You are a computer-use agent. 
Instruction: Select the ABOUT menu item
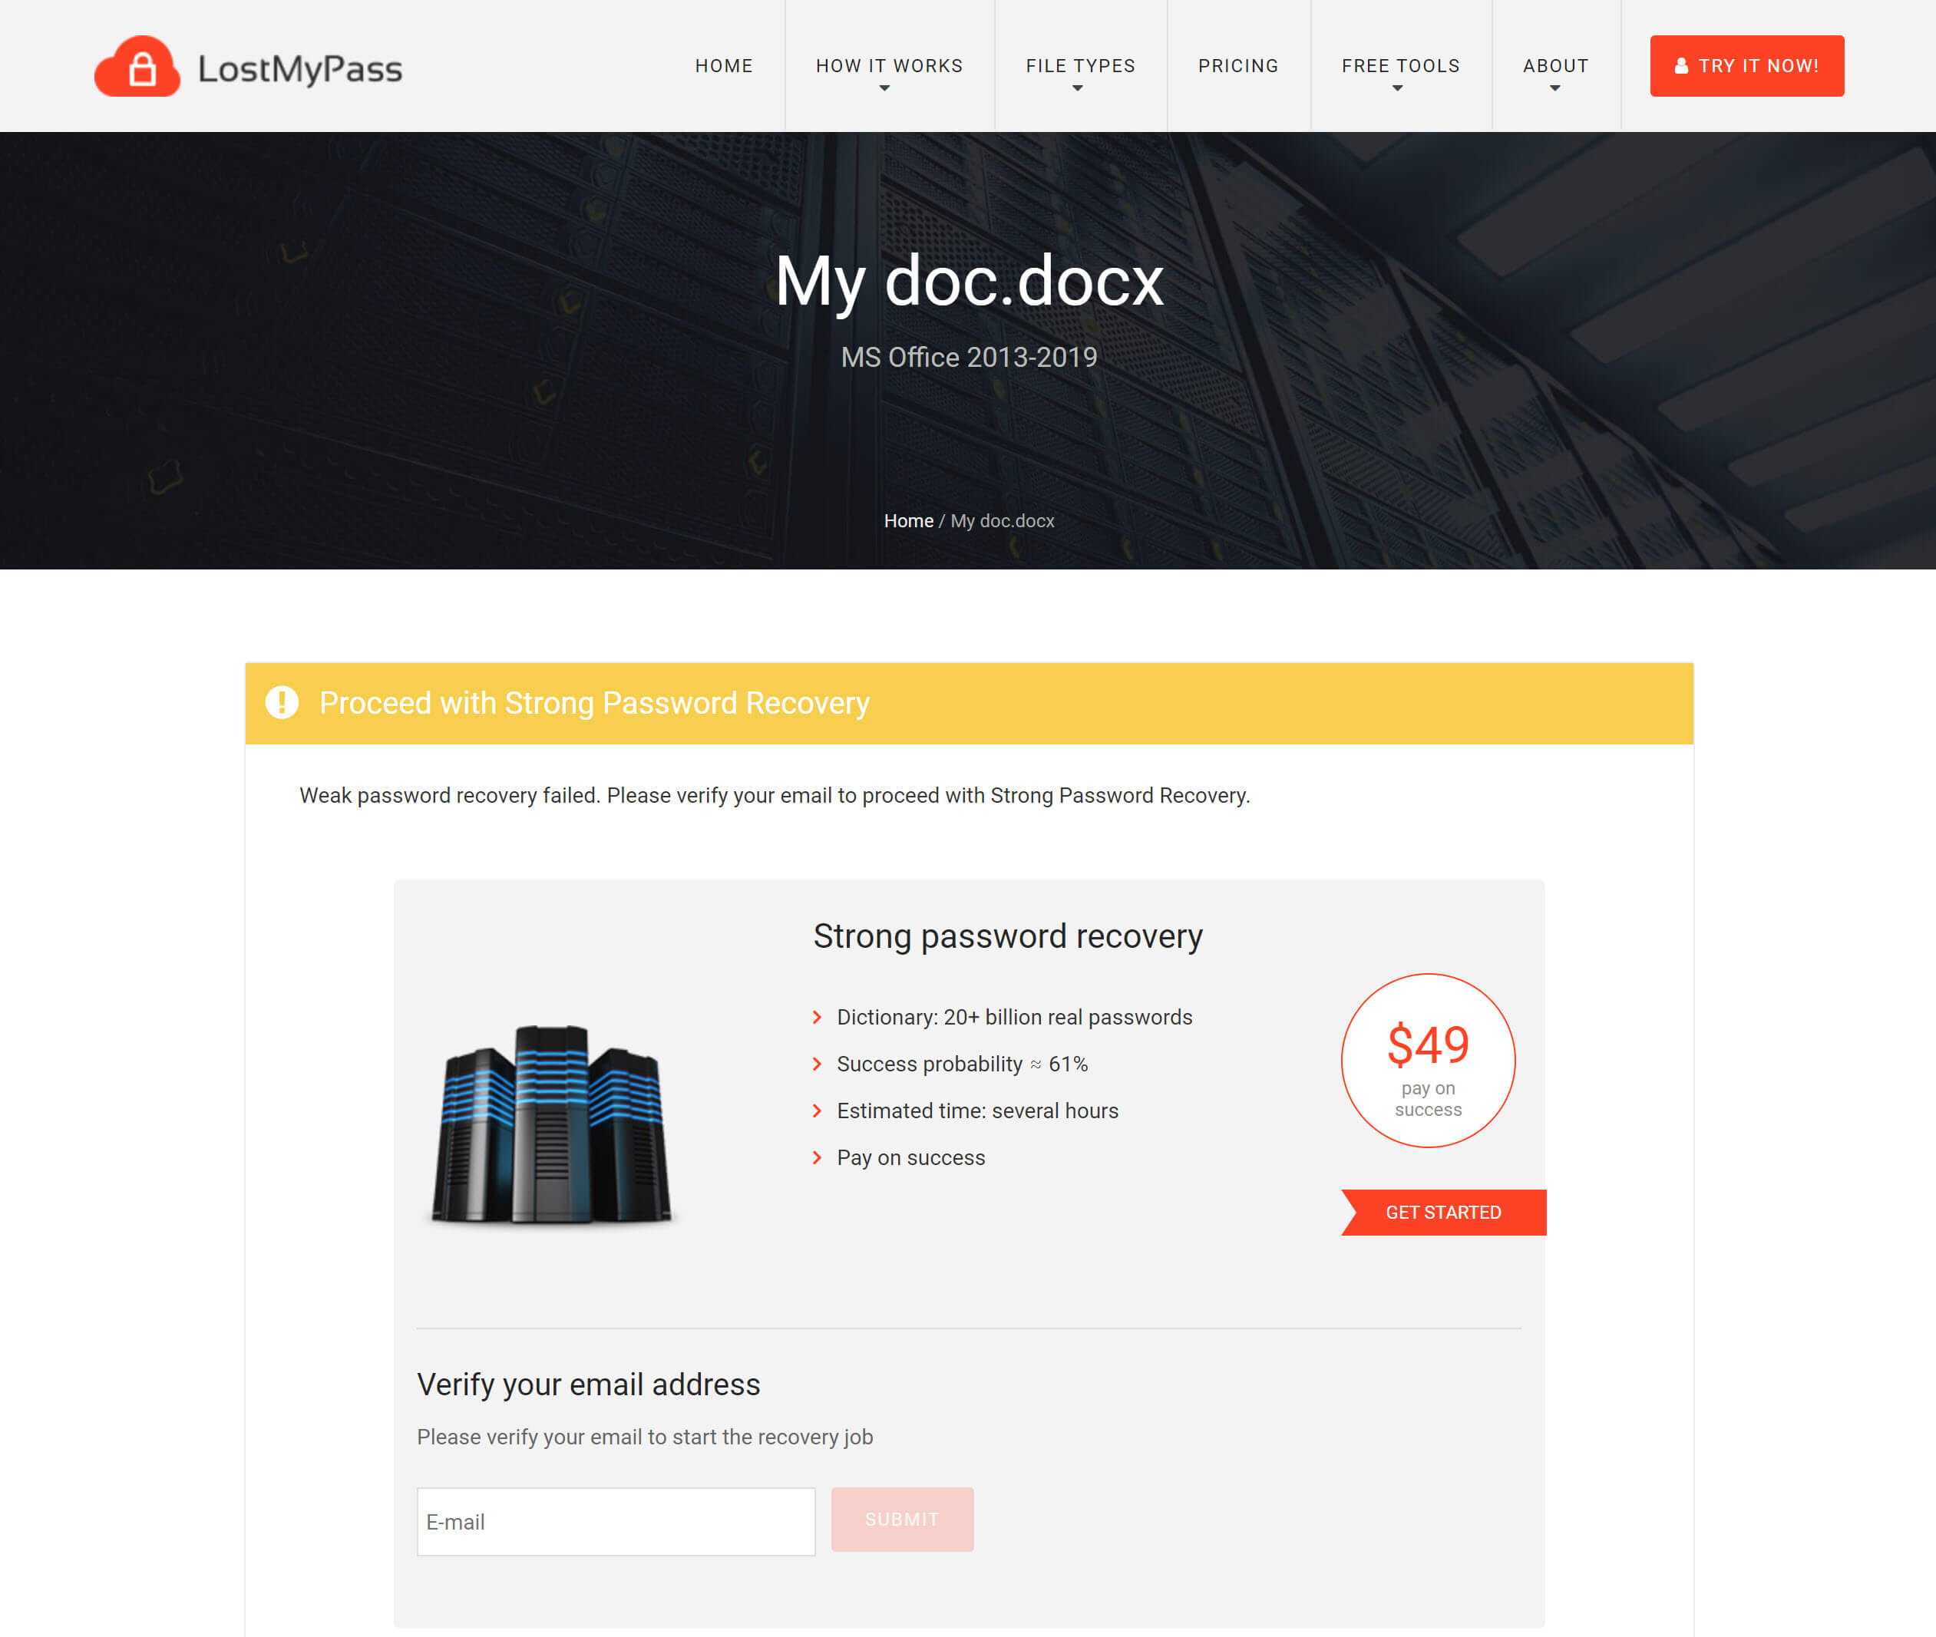(x=1554, y=65)
